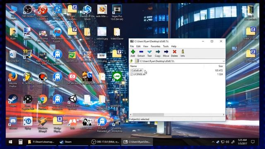Image resolution: width=265 pixels, height=149 pixels.
Task: Open the Windows Start button
Action: (10, 142)
